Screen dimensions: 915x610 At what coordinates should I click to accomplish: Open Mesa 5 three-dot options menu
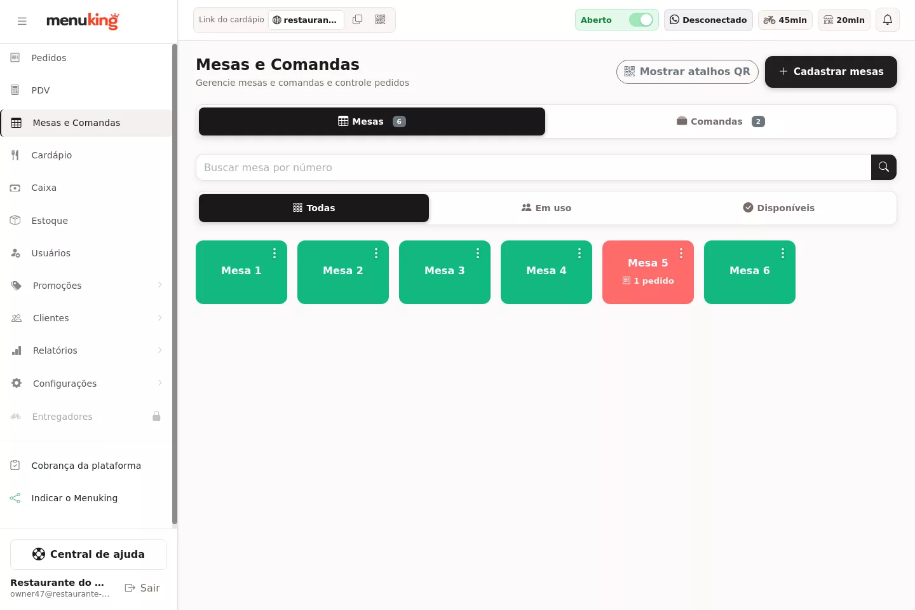[x=681, y=253]
